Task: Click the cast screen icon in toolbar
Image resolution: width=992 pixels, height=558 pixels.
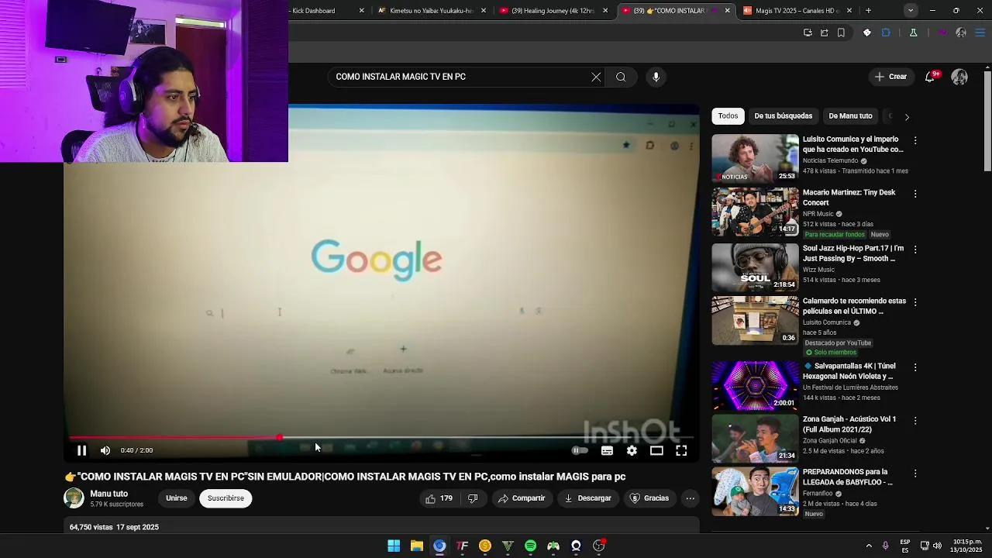Action: [x=808, y=33]
